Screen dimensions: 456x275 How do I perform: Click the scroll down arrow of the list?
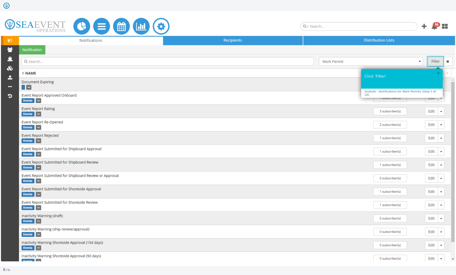pos(453,259)
